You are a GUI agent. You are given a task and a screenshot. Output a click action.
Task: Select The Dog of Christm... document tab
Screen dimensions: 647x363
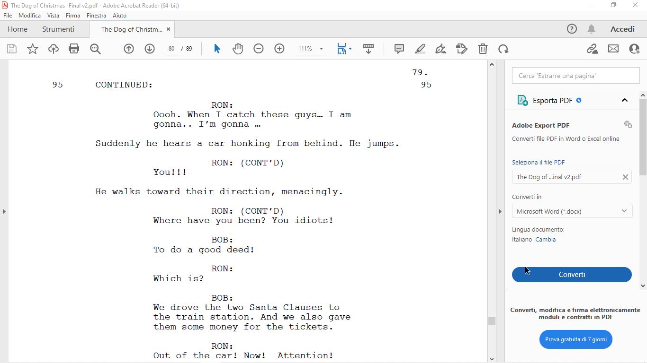point(132,29)
